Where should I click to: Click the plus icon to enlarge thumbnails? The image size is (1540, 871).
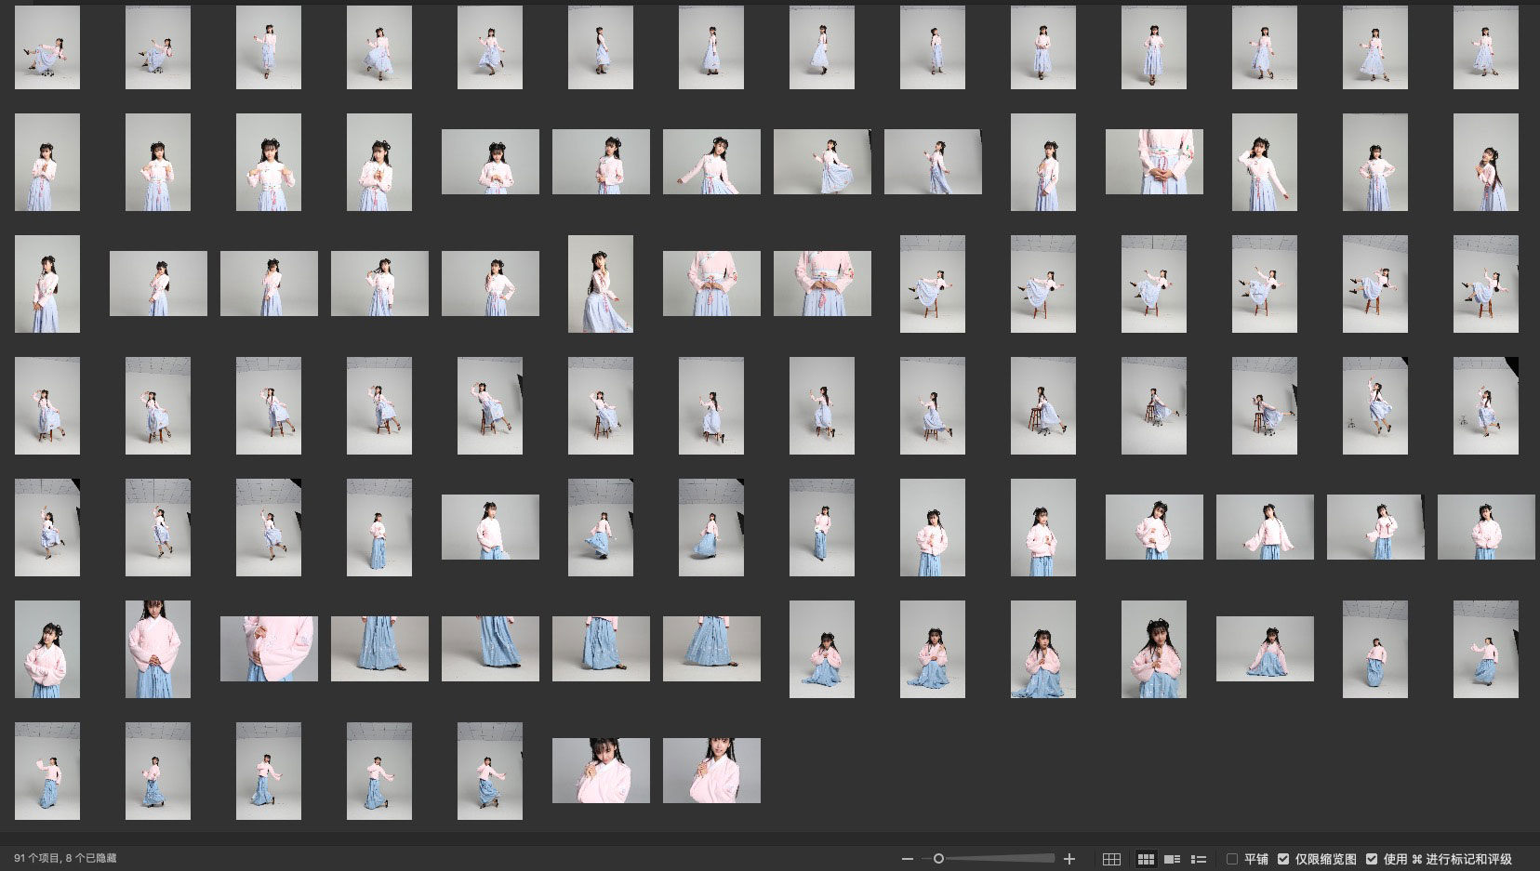(1069, 859)
